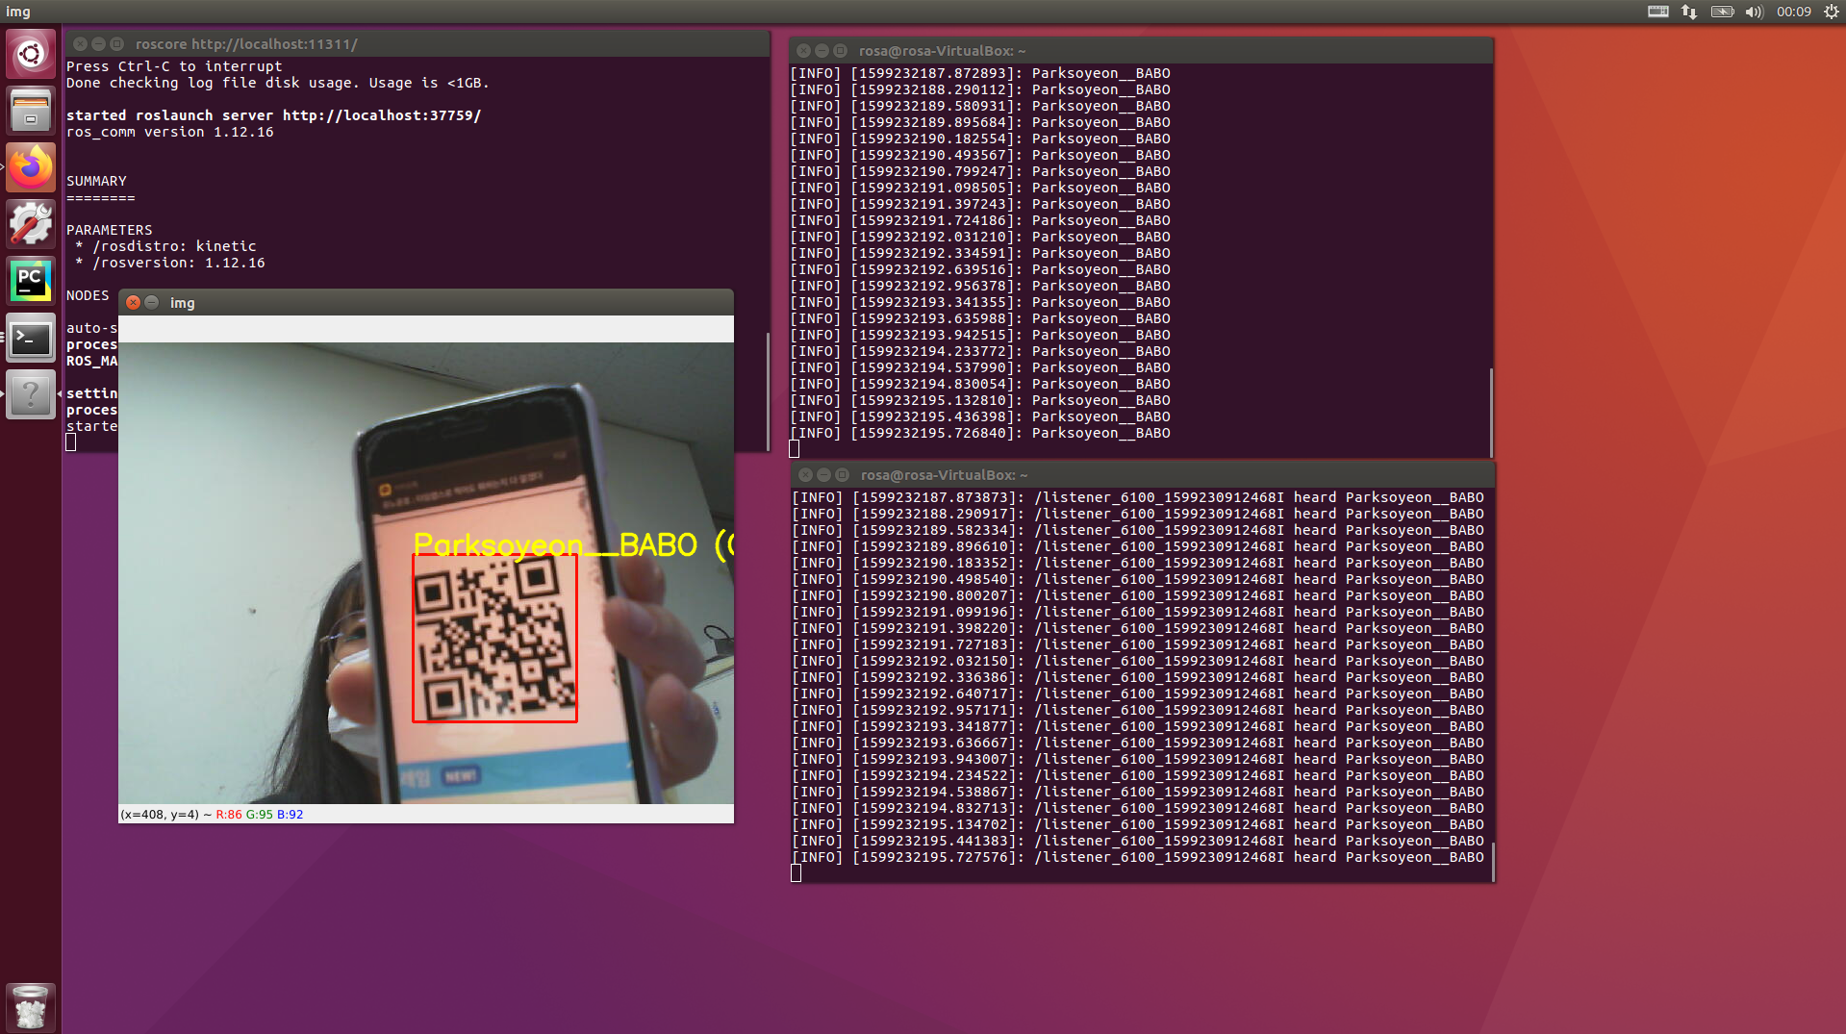Open the Trash in the dock

(31, 1007)
